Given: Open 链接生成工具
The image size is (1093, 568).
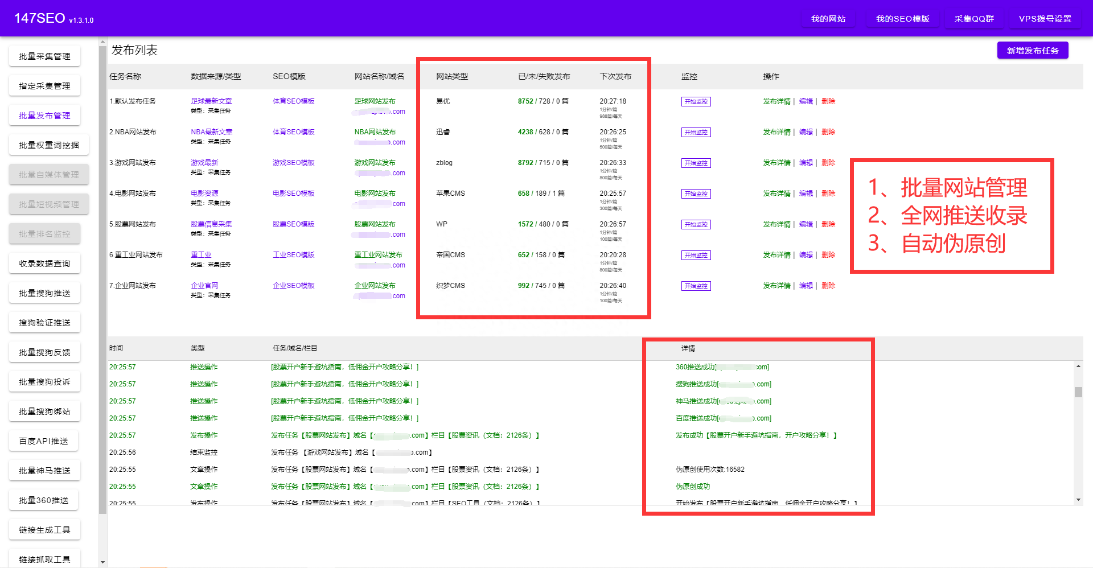Looking at the screenshot, I should pyautogui.click(x=44, y=529).
